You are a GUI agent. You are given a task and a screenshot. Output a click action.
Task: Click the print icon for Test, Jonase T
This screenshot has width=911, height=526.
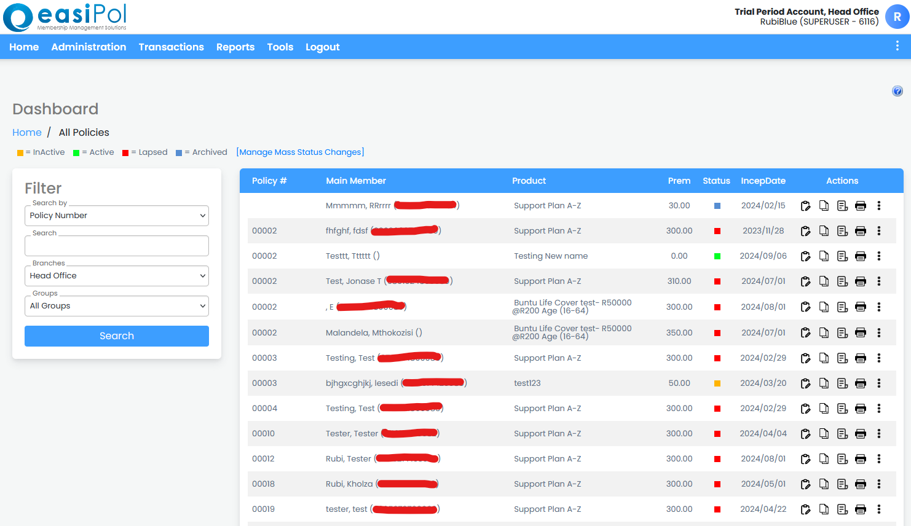point(860,281)
